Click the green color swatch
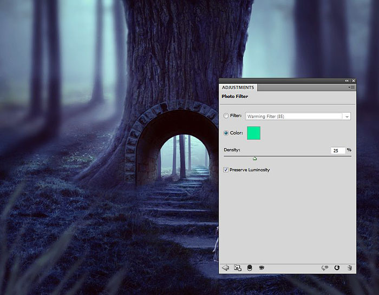The height and width of the screenshot is (295, 379). (253, 133)
